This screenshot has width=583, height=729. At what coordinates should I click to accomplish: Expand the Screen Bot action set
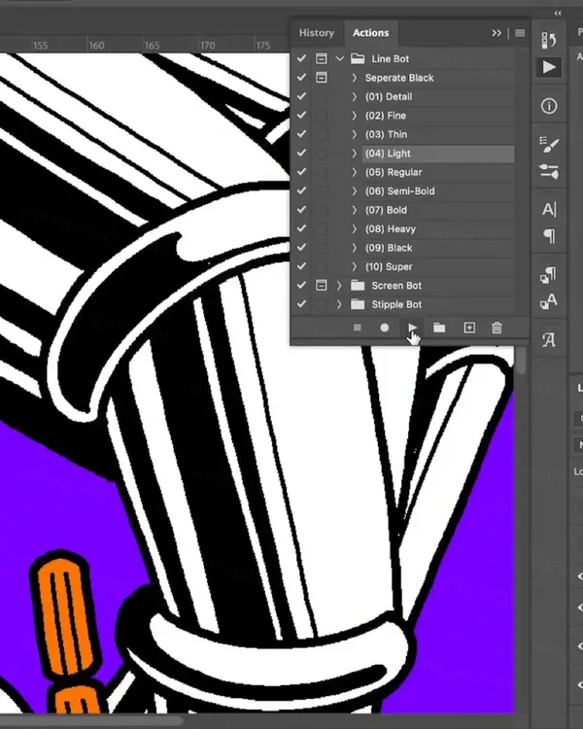click(x=340, y=286)
